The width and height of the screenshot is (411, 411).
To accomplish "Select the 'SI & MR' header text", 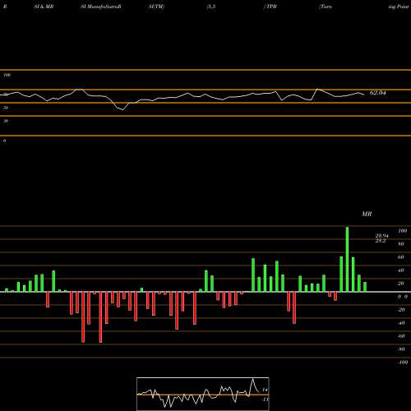I will click(44, 7).
